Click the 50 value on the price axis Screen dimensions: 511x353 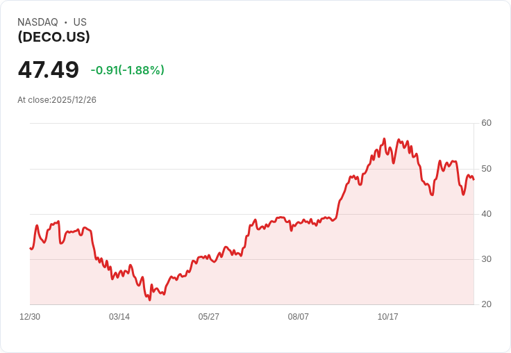(x=486, y=169)
